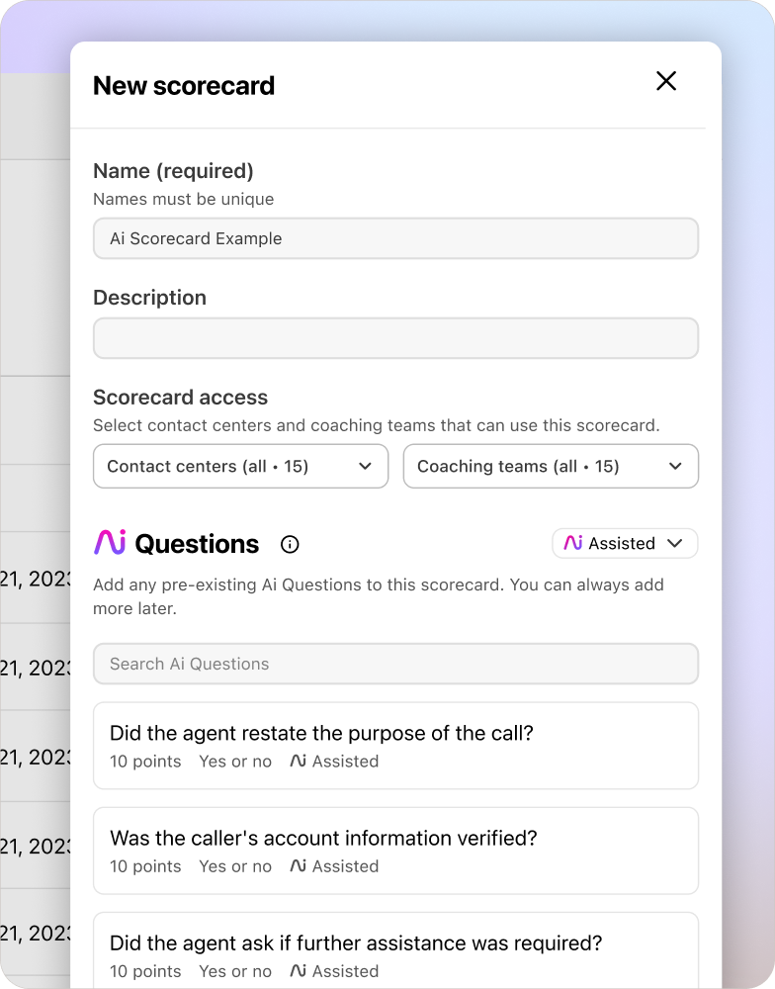The image size is (775, 989).
Task: Click the empty Description field
Action: (x=395, y=337)
